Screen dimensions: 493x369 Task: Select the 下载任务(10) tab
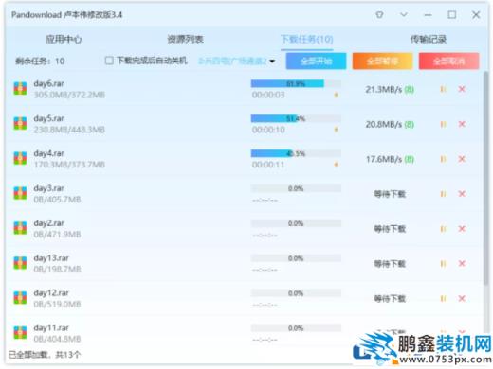[307, 40]
